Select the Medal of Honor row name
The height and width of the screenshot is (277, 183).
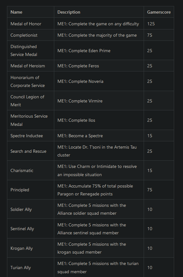coord(26,24)
